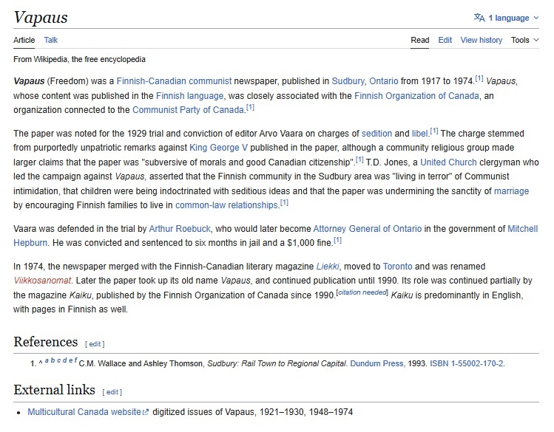Viewport: 554px width, 432px height.
Task: Open the Finnish language link
Action: pyautogui.click(x=190, y=95)
